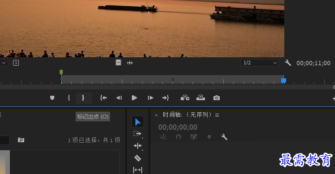Screen dimensions: 335x174
Task: Select Drag Video Only filmstrip icon
Action: [118, 63]
